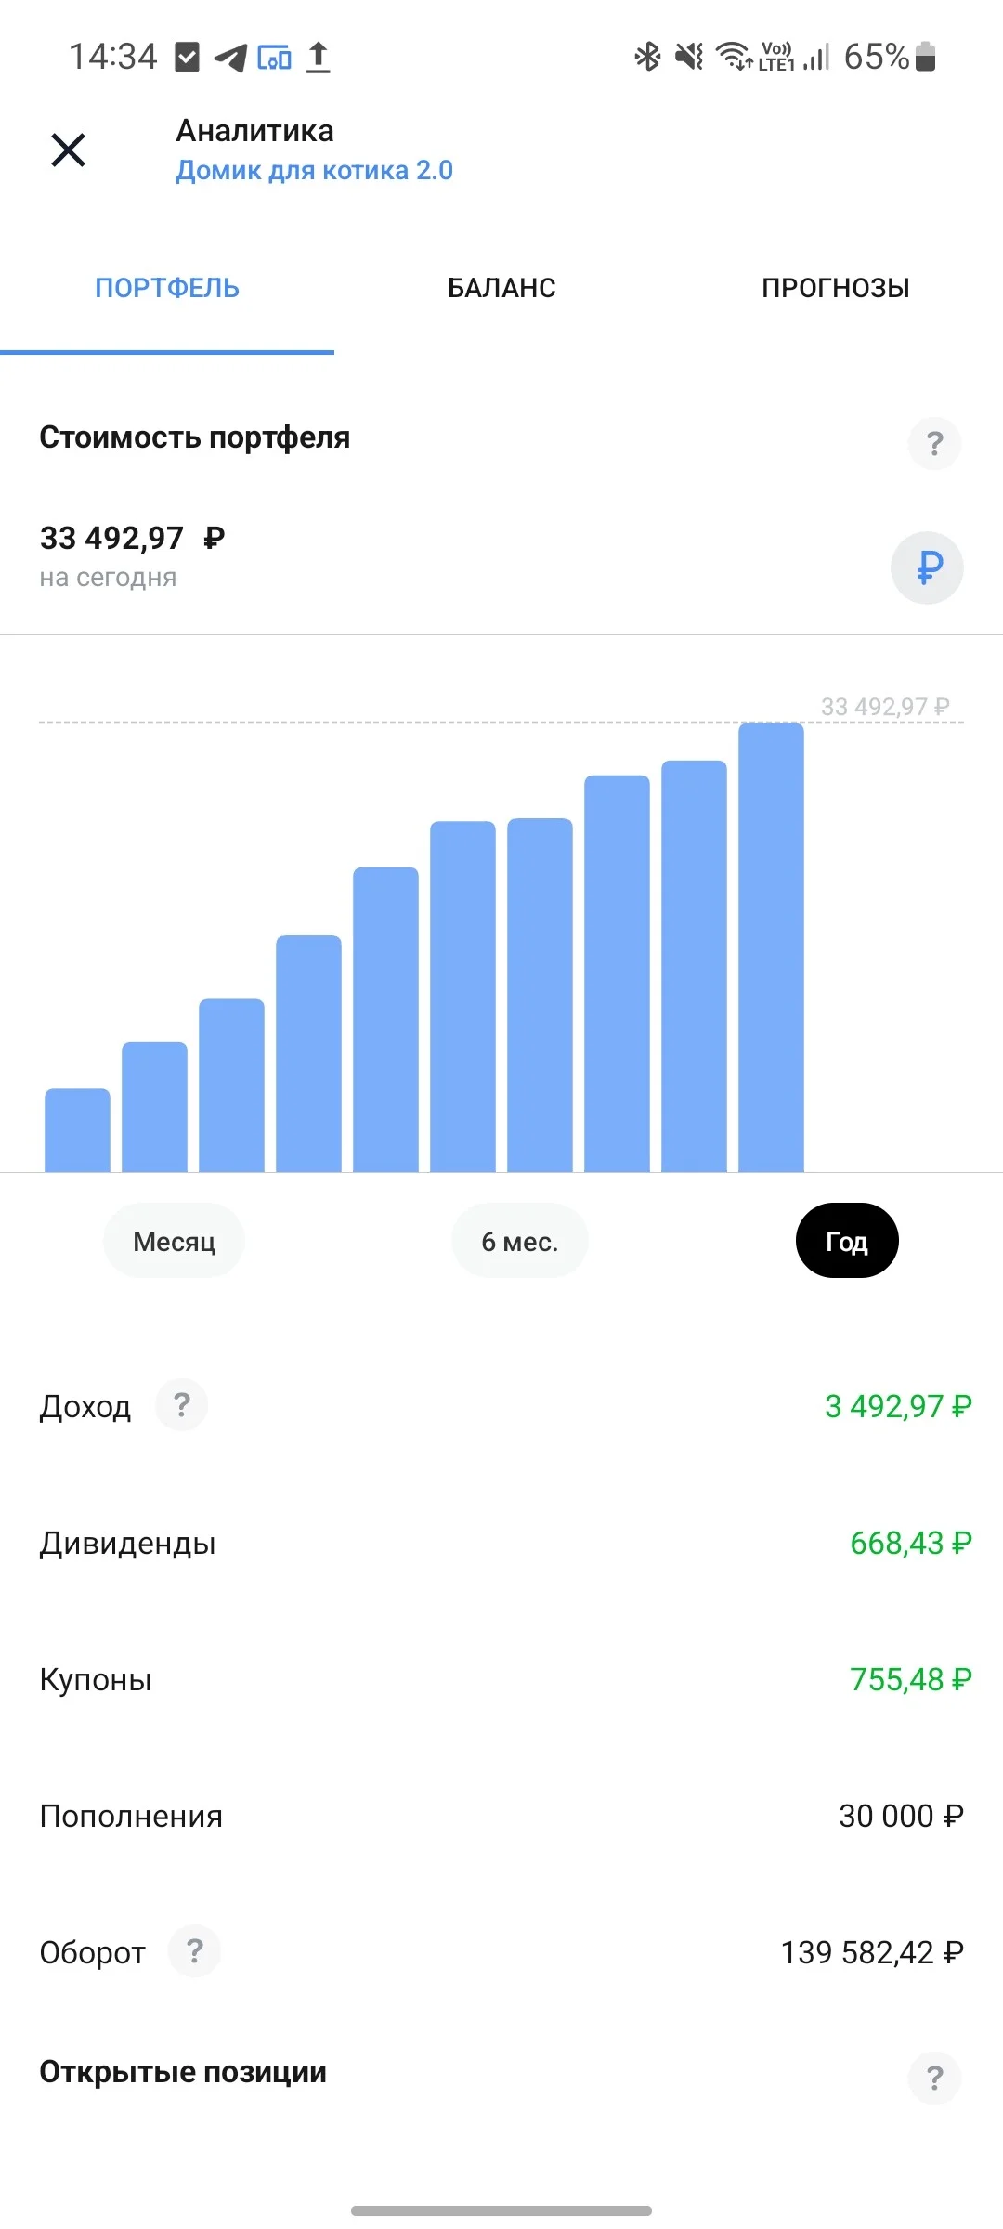Tap the Telegram notification icon

pyautogui.click(x=230, y=58)
